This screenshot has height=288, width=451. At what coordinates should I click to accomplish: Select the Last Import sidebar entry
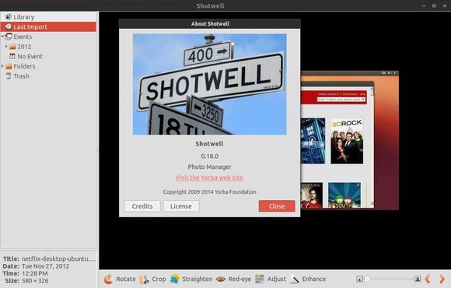(48, 26)
